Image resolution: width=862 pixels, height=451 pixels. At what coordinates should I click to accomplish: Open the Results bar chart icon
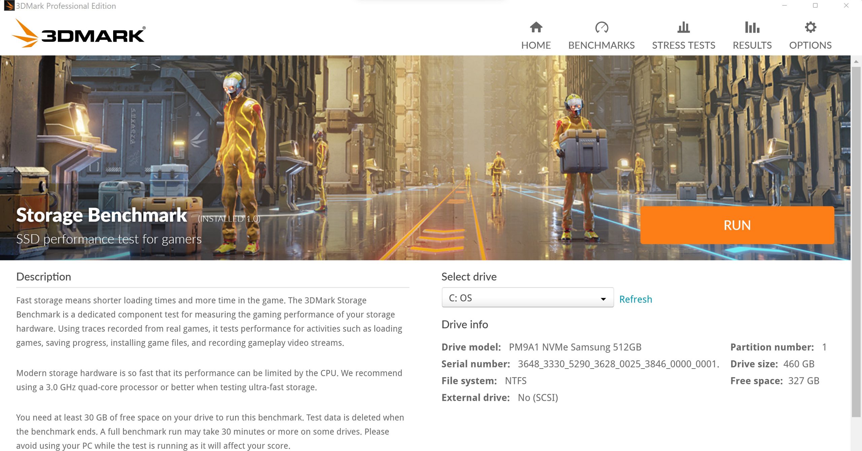point(752,27)
